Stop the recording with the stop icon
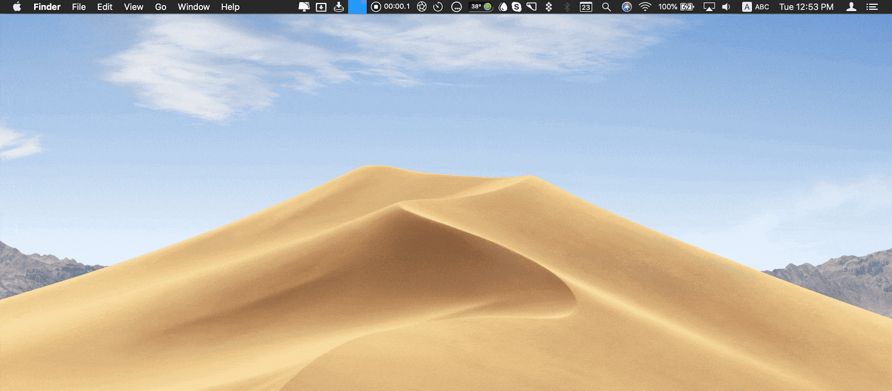The image size is (892, 391). point(376,7)
